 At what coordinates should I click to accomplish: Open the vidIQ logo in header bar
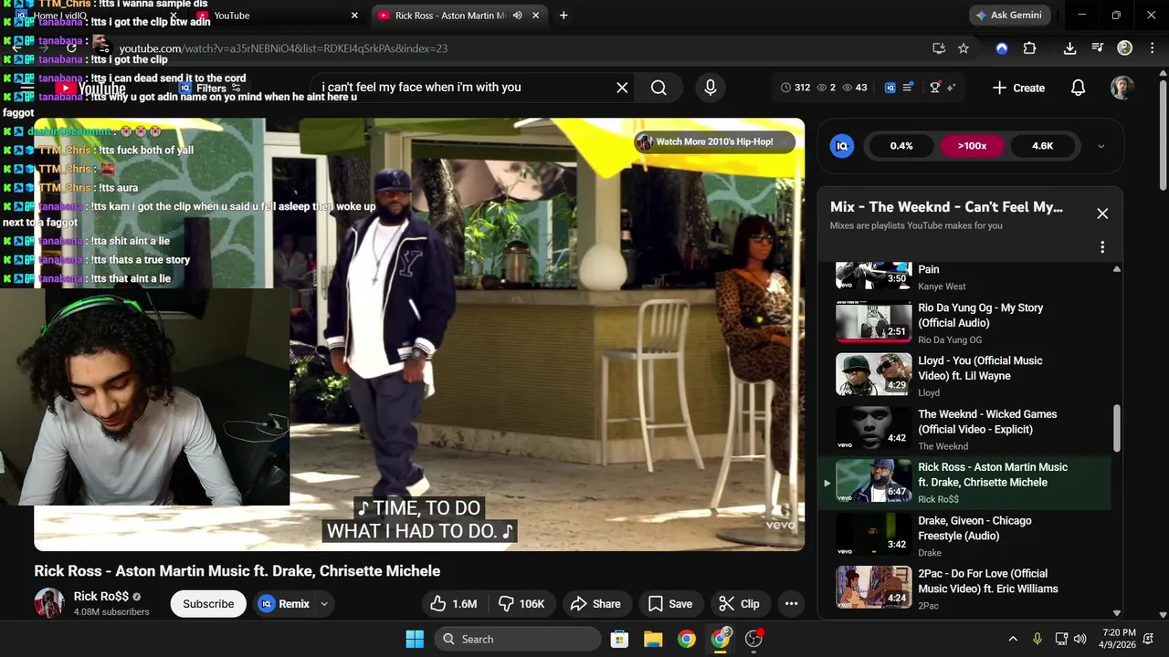coord(890,88)
